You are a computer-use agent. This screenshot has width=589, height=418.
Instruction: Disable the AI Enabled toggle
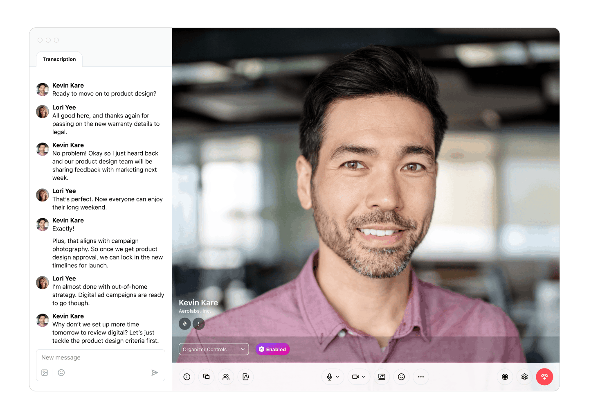[272, 349]
